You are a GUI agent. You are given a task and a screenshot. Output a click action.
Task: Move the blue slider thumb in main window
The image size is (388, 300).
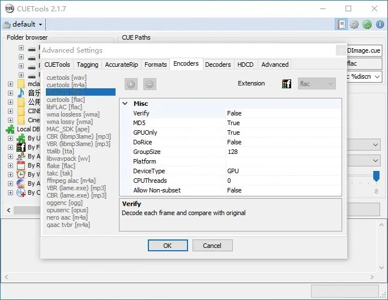(x=376, y=176)
